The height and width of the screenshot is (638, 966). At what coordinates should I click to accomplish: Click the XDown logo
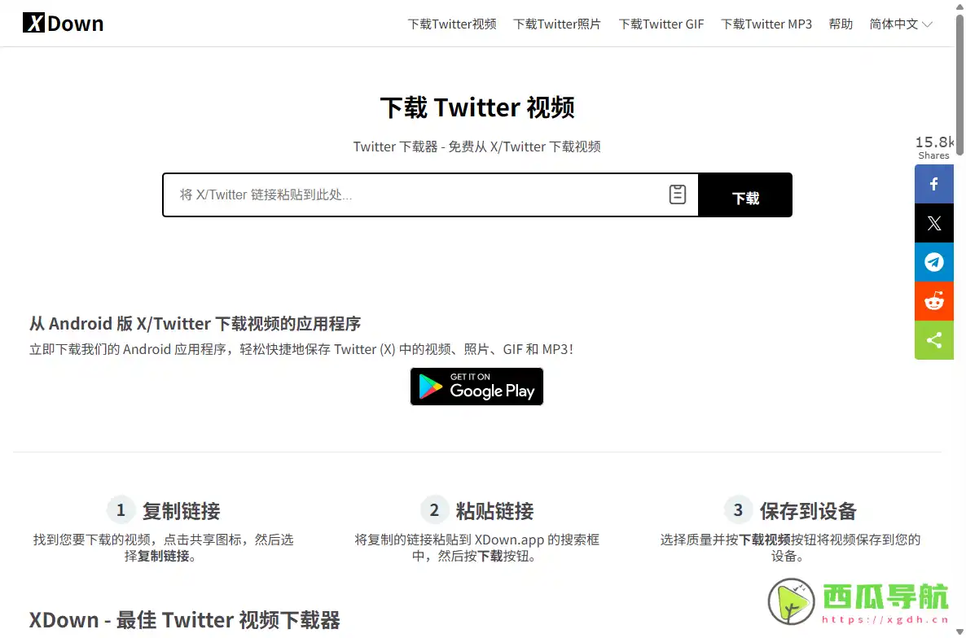pyautogui.click(x=63, y=24)
